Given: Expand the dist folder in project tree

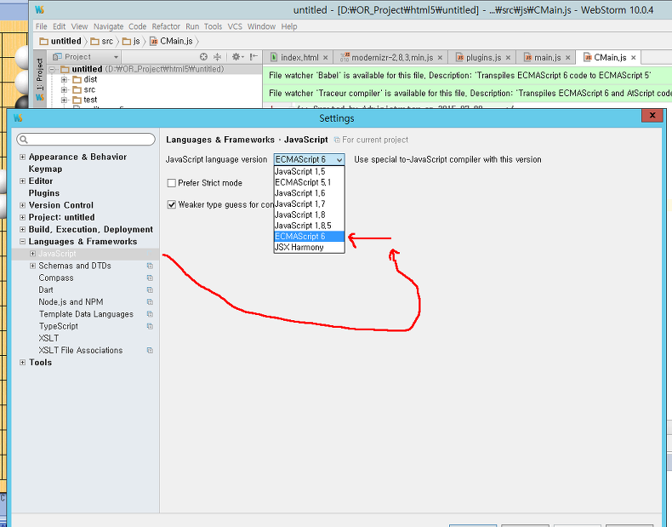Looking at the screenshot, I should pyautogui.click(x=65, y=79).
